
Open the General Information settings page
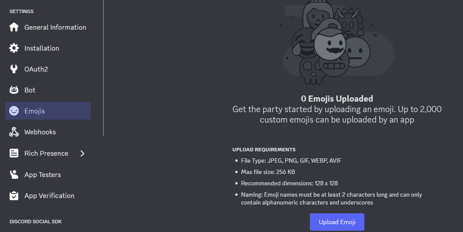pos(55,27)
